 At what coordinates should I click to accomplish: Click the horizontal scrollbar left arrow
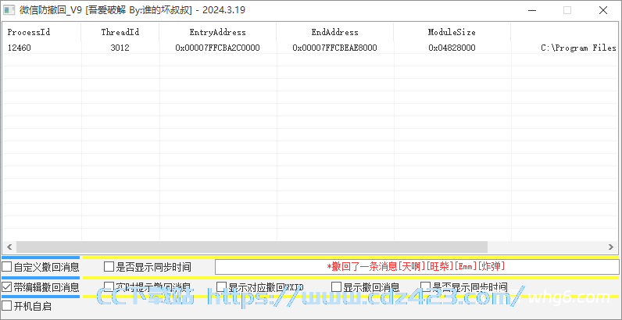point(9,247)
